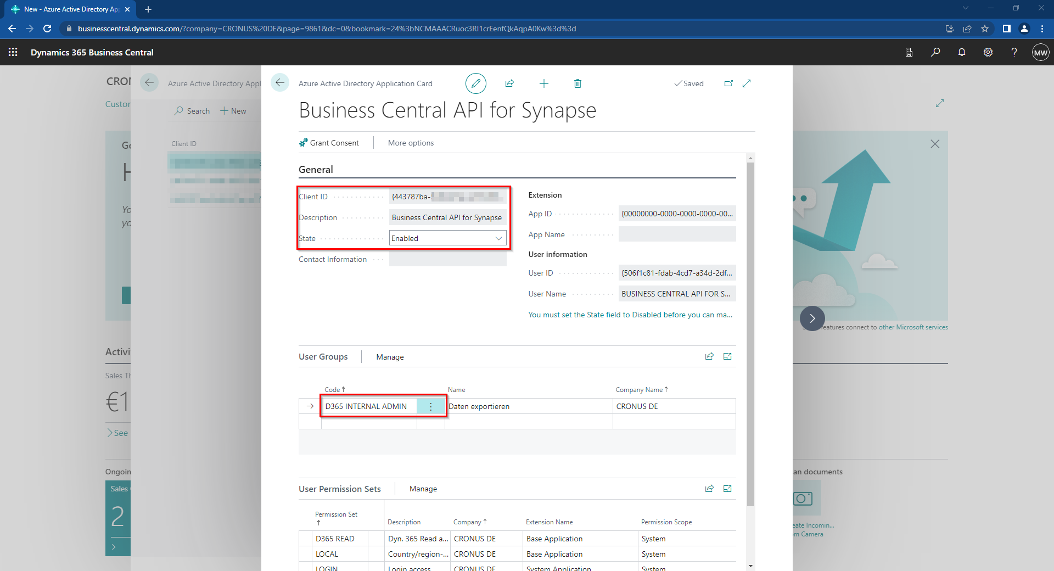Click the User Name field

click(677, 294)
